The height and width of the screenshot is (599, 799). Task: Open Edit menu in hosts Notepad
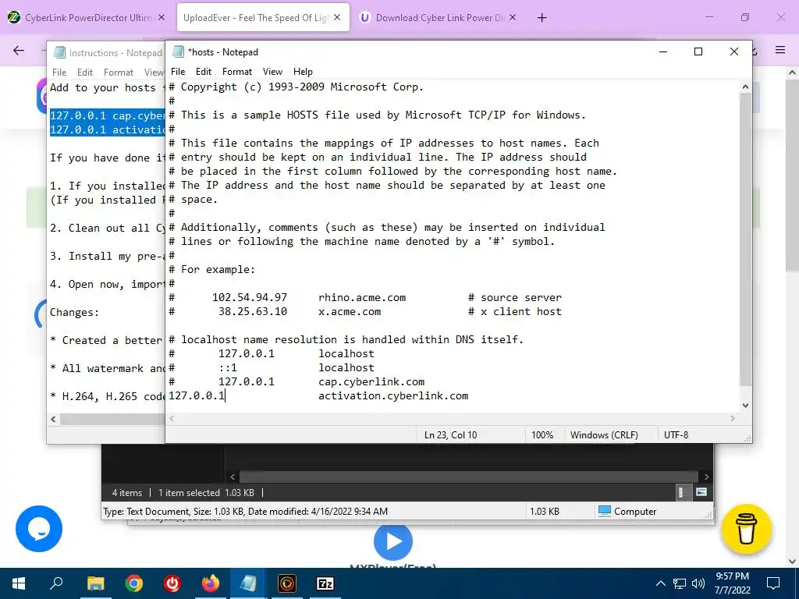[204, 72]
